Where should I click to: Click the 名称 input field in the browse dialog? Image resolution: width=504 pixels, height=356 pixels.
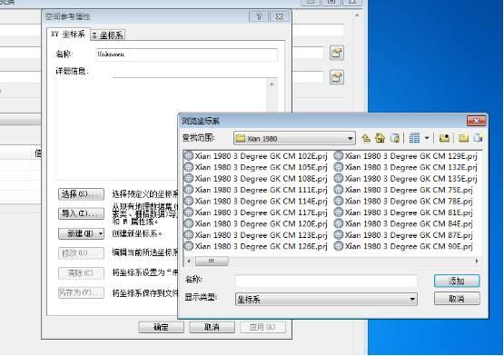pos(326,281)
